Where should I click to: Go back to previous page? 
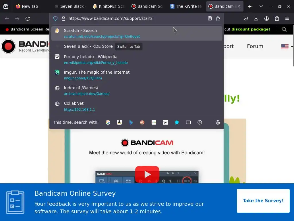click(x=7, y=19)
